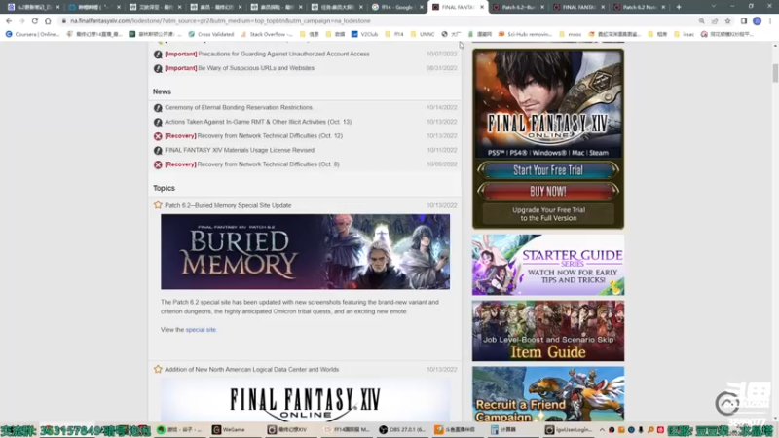Open the zoom magnifier icon in address bar

coord(701,21)
